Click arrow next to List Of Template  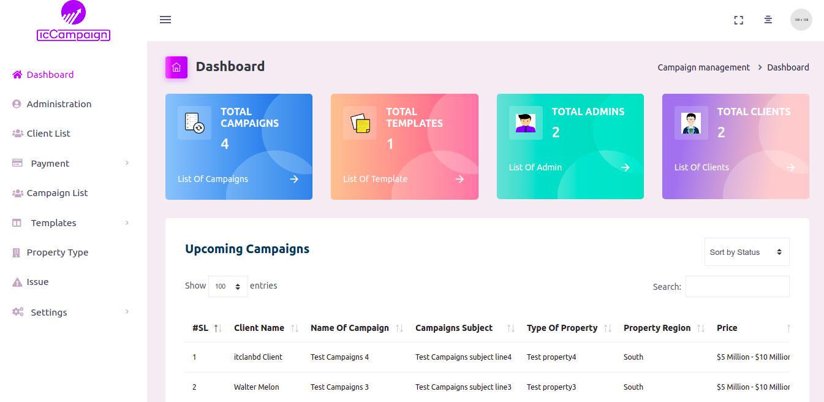(x=459, y=179)
